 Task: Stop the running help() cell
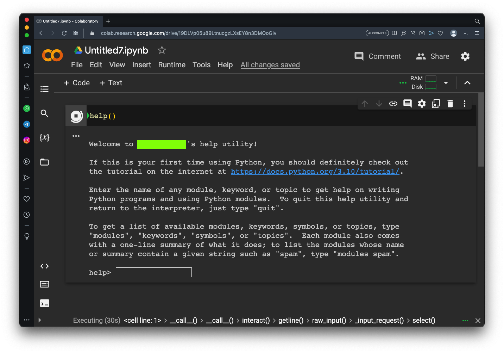pos(76,116)
